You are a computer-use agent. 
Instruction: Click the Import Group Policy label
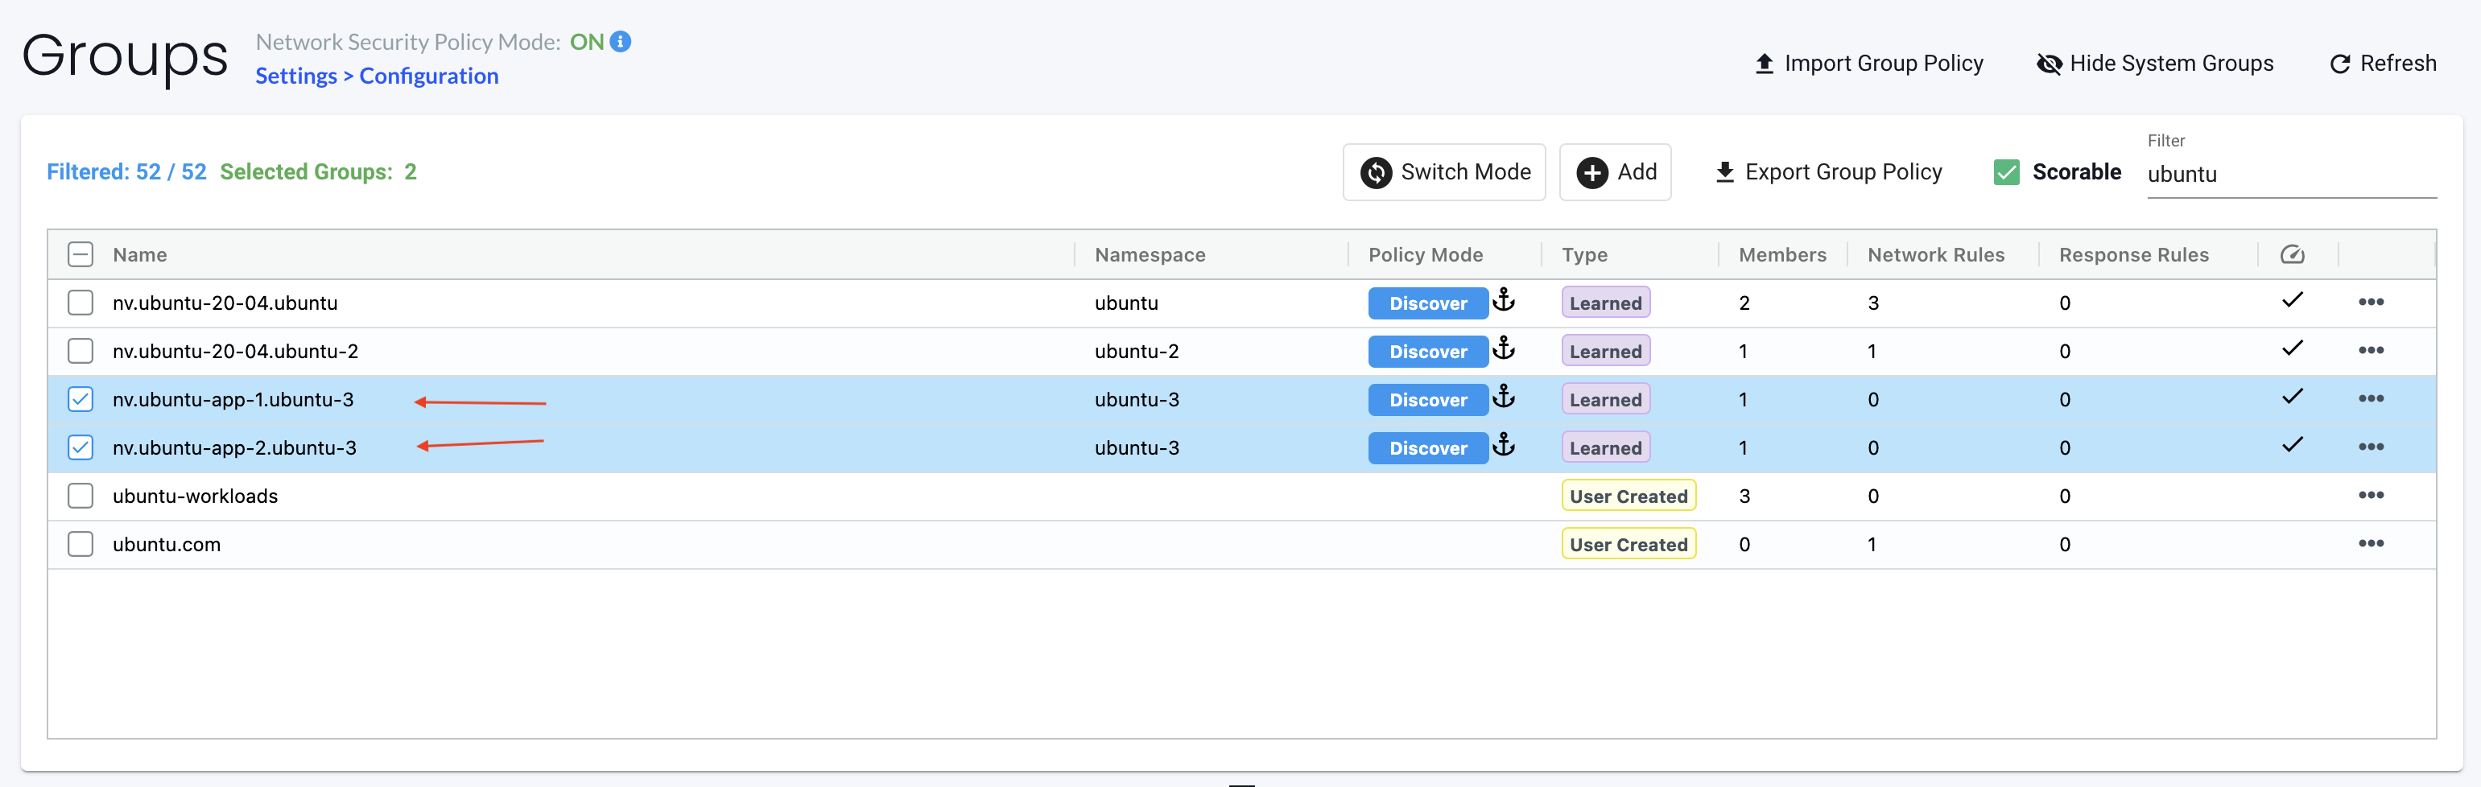1883,64
